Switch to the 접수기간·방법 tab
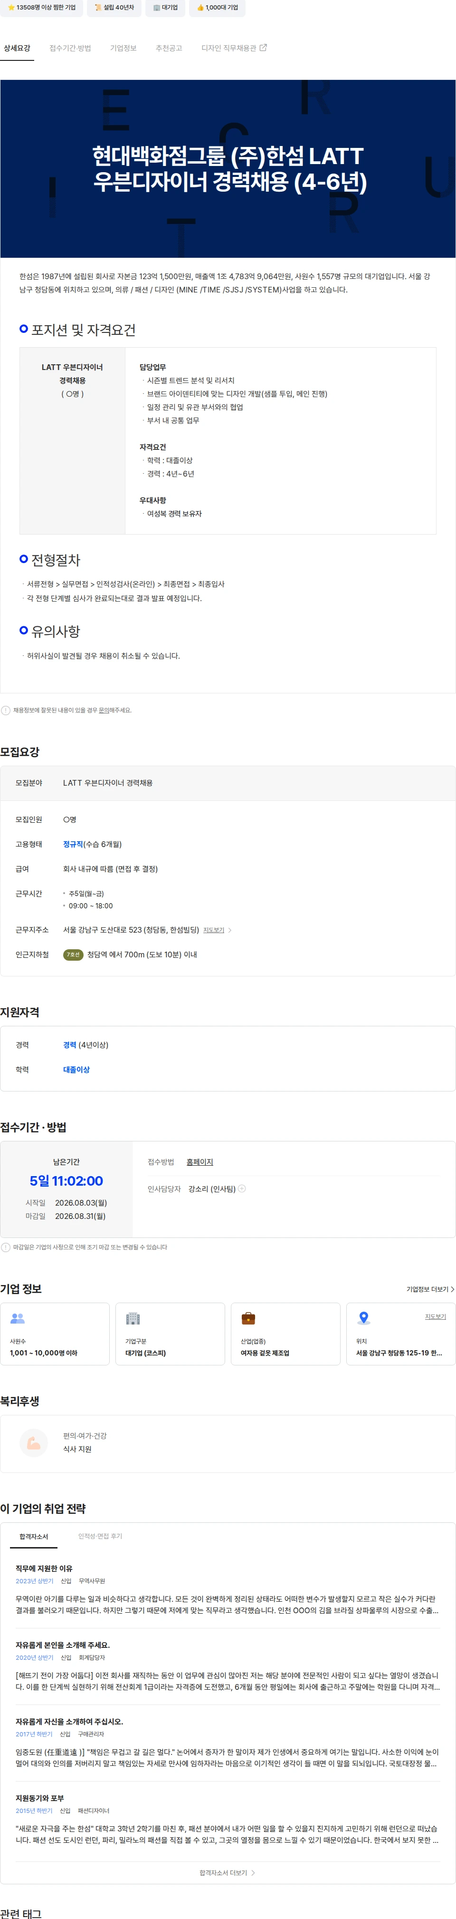This screenshot has width=456, height=1919. pyautogui.click(x=70, y=49)
